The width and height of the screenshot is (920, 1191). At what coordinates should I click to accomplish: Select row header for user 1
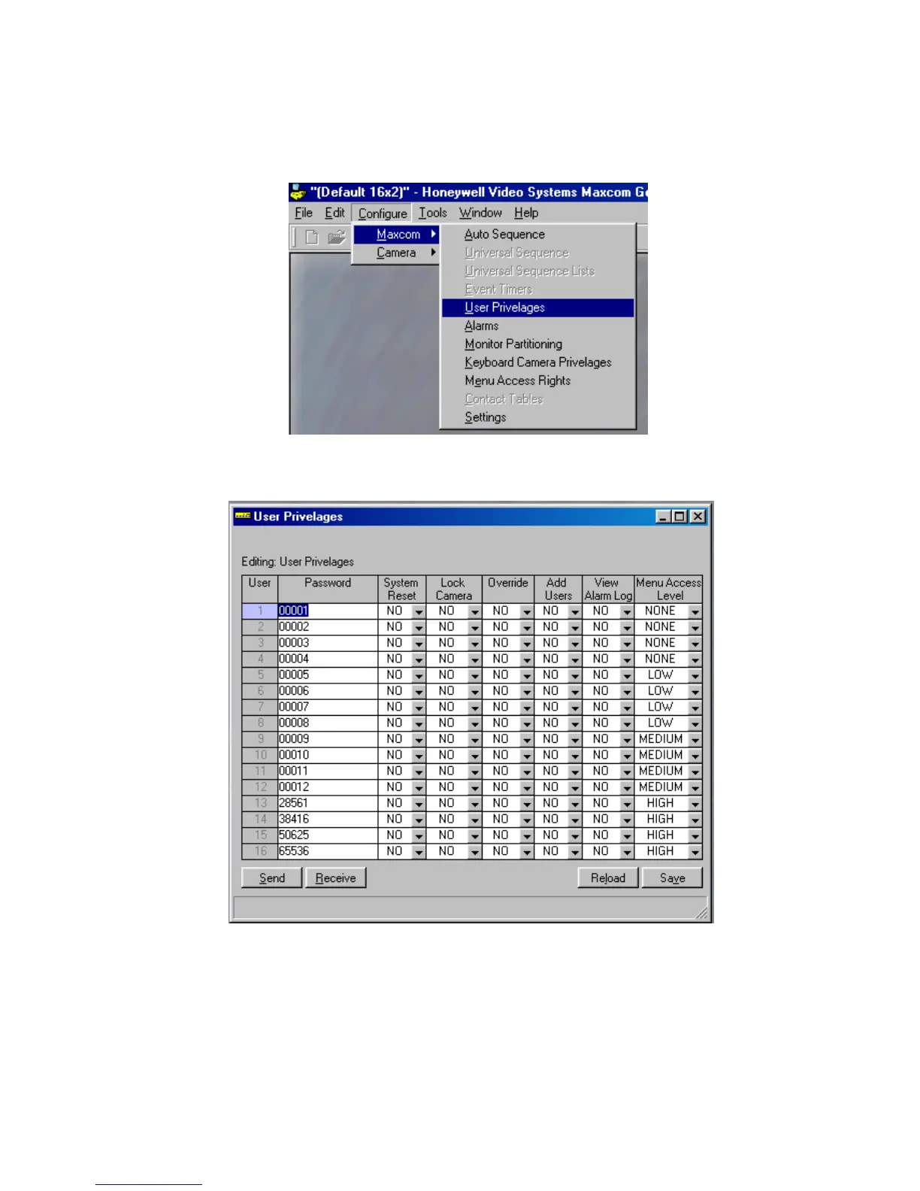coord(260,611)
